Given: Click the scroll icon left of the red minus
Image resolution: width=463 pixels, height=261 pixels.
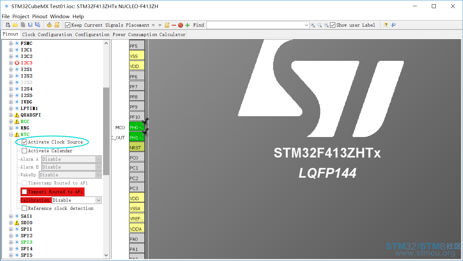Looking at the screenshot, I should 167,25.
